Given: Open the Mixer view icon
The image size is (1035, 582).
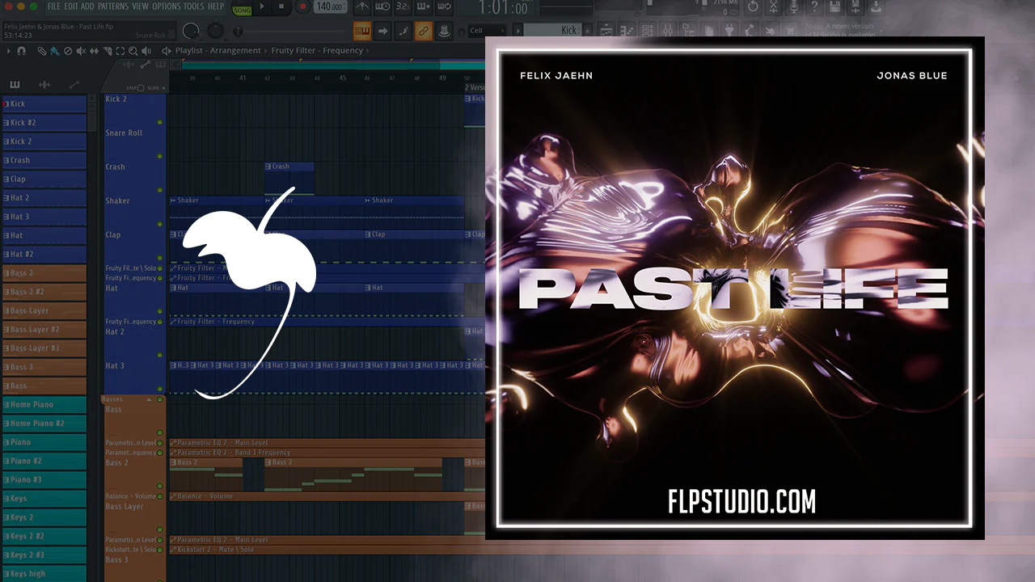Looking at the screenshot, I should 669,31.
